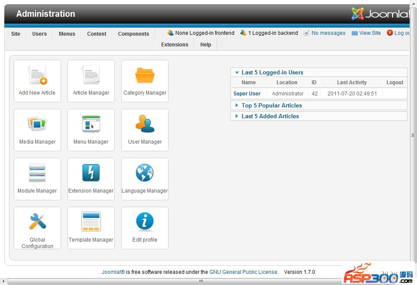Open the Global Configuration tools icon
The height and width of the screenshot is (285, 417).
37,221
